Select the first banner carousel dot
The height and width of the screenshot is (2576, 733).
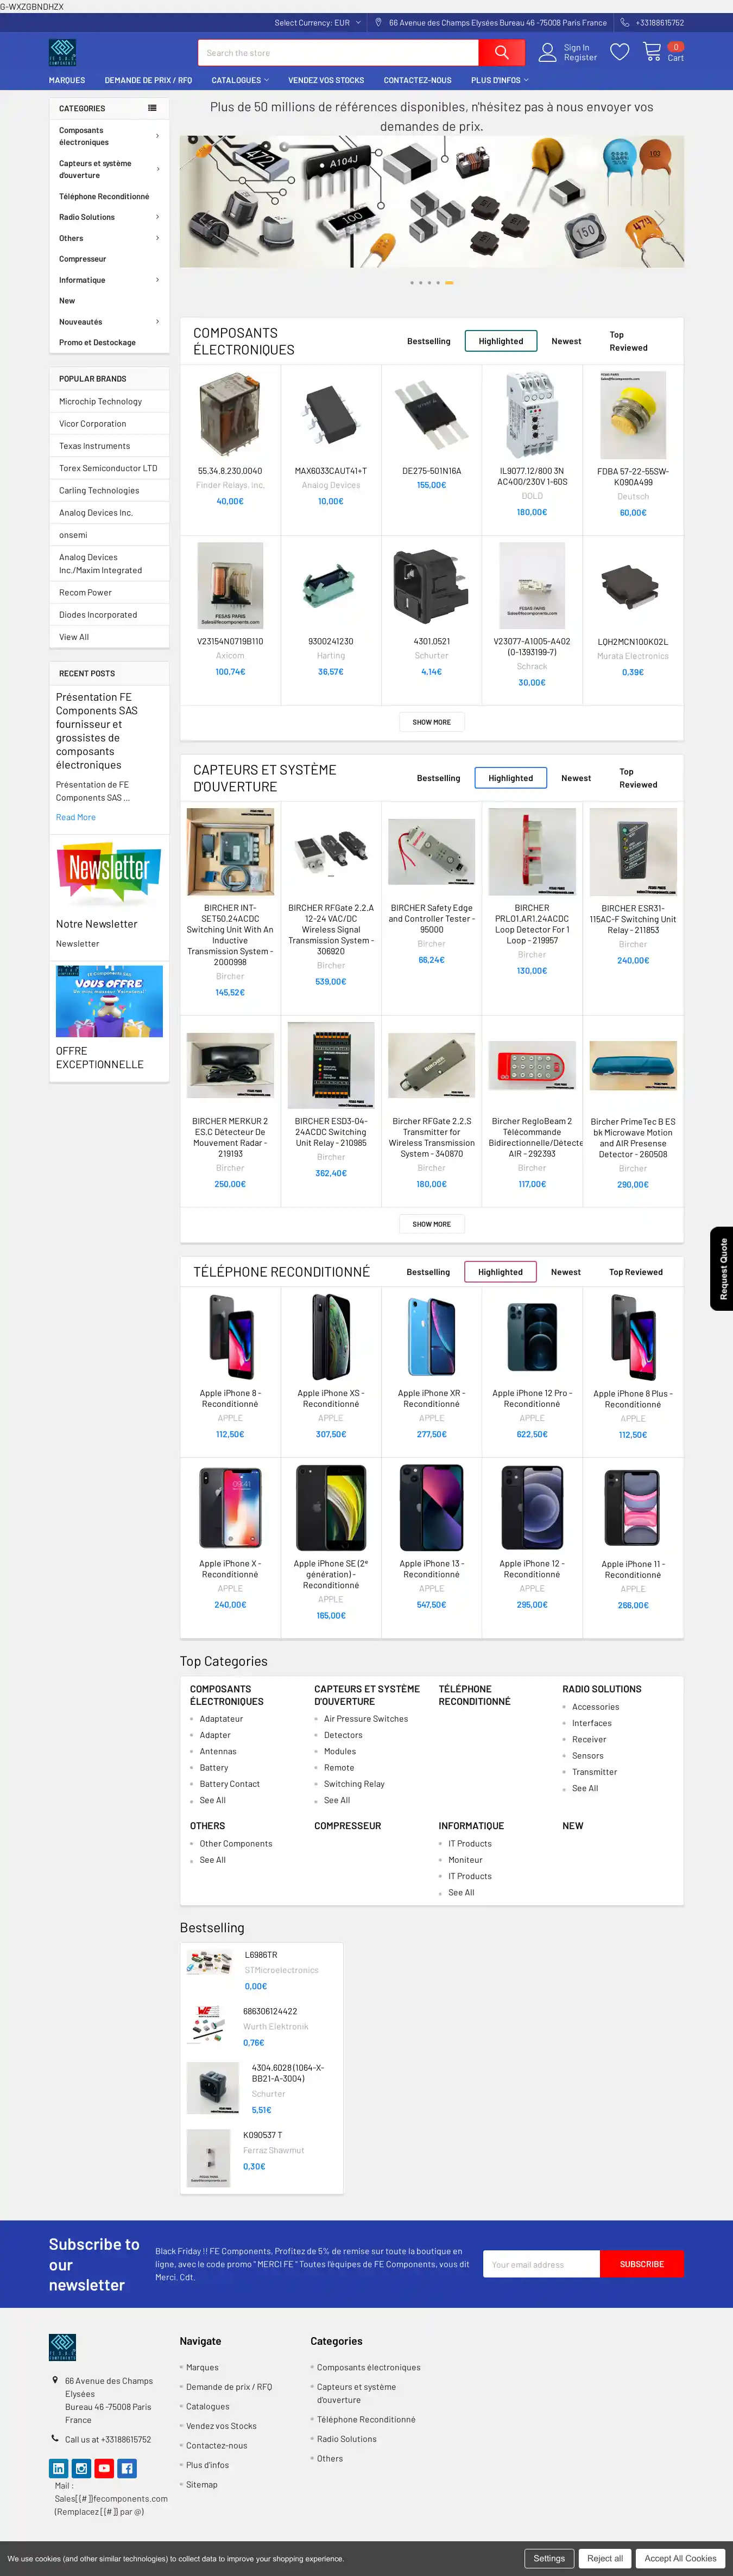pos(411,283)
